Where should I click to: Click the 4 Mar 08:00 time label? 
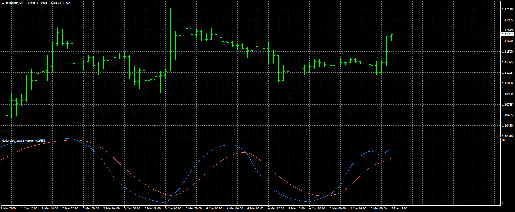click(255, 208)
